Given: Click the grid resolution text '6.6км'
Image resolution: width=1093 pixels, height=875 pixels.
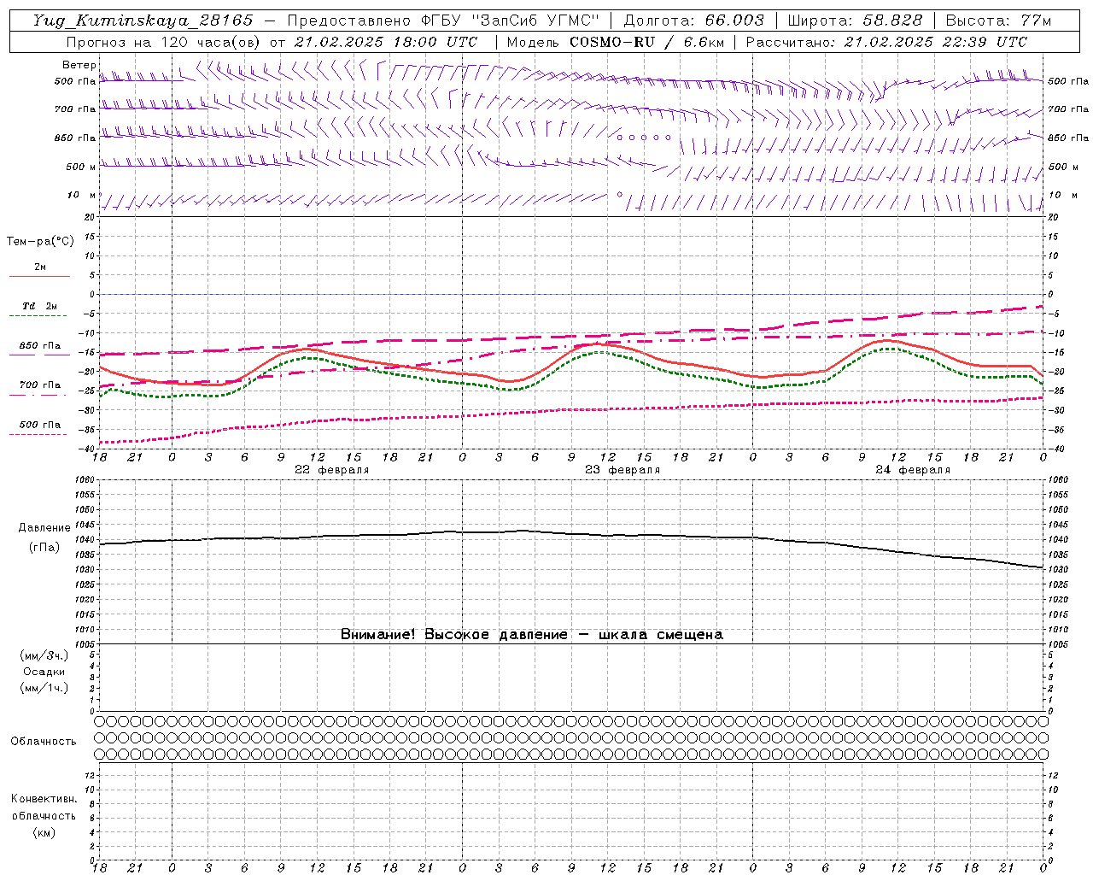Looking at the screenshot, I should pos(704,42).
